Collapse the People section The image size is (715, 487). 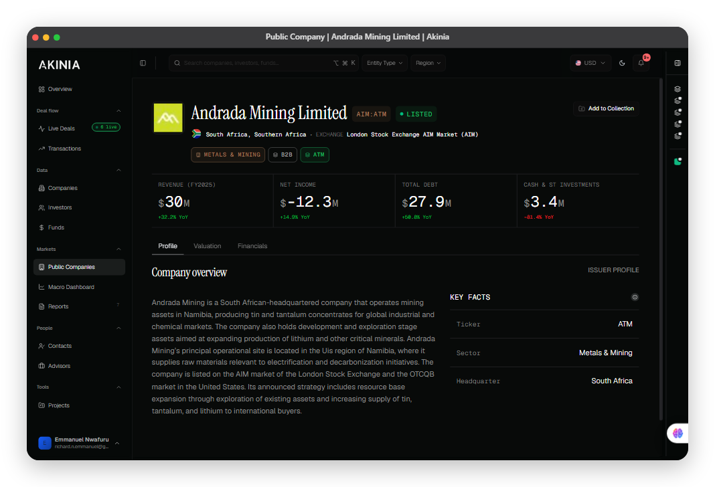click(118, 328)
